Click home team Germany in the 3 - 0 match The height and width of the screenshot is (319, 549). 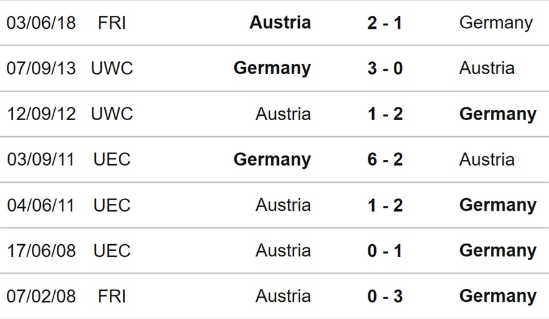tap(272, 68)
